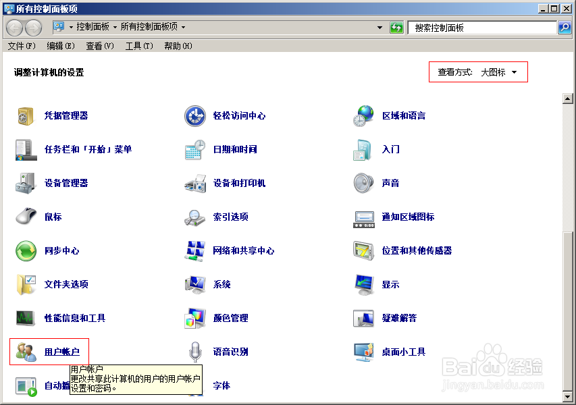Screen dimensions: 576x405
Task: Open the 位置和其他传感器 icon
Action: [x=364, y=251]
